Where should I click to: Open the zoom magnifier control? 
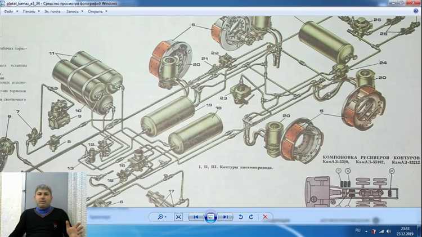click(x=161, y=217)
